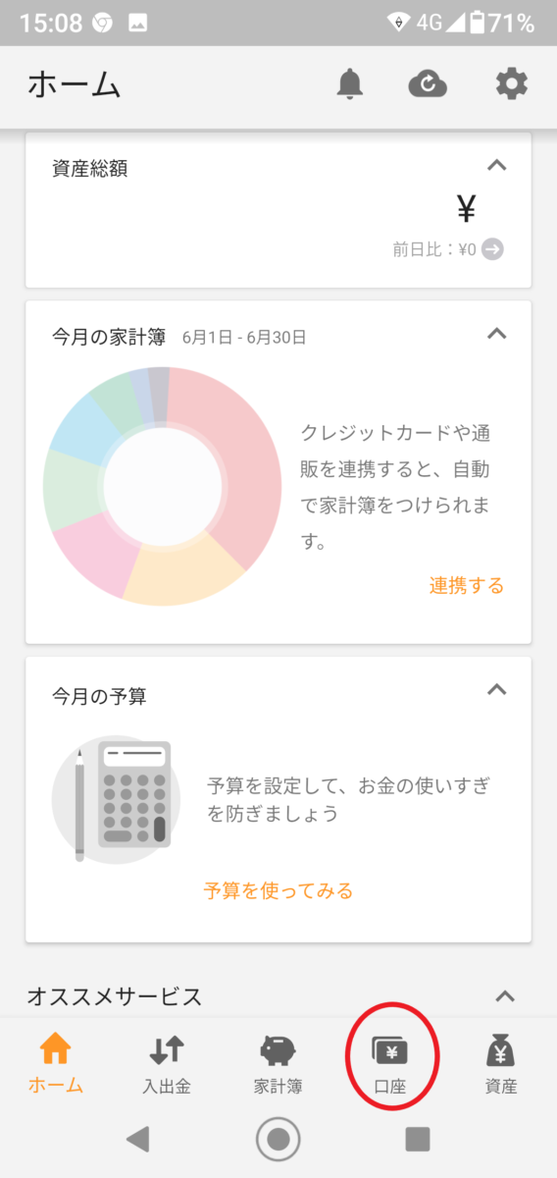
Task: Open the 口座 wallet tab
Action: [390, 1051]
